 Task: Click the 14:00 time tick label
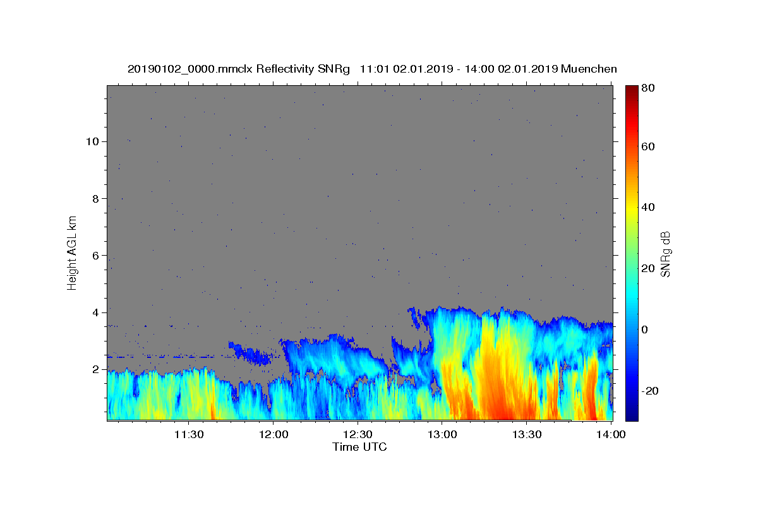click(611, 434)
